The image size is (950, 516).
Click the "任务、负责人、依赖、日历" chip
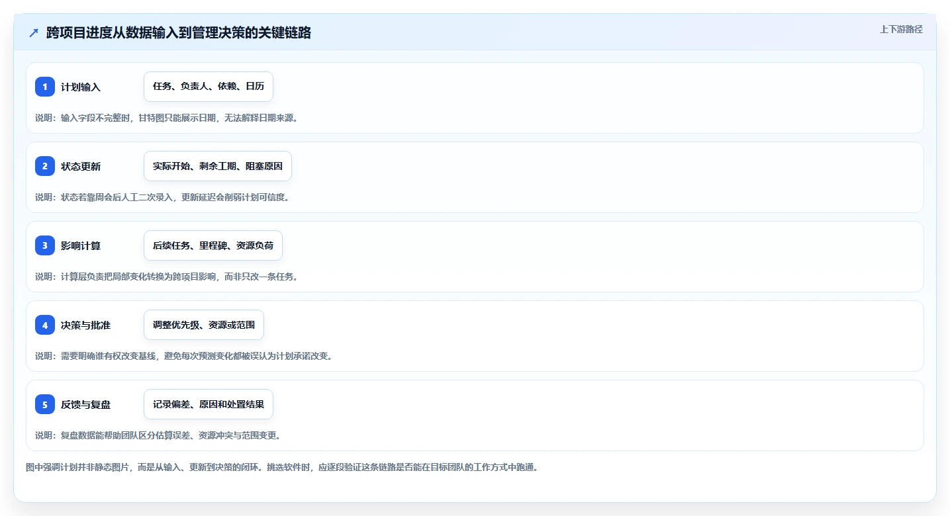[x=209, y=87]
